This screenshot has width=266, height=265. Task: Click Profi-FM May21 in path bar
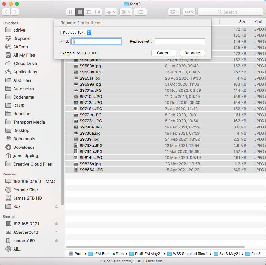[146, 254]
